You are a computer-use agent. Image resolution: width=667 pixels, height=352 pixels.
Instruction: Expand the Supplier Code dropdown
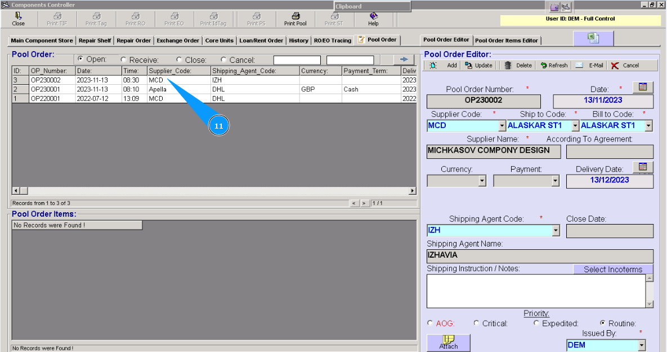502,126
